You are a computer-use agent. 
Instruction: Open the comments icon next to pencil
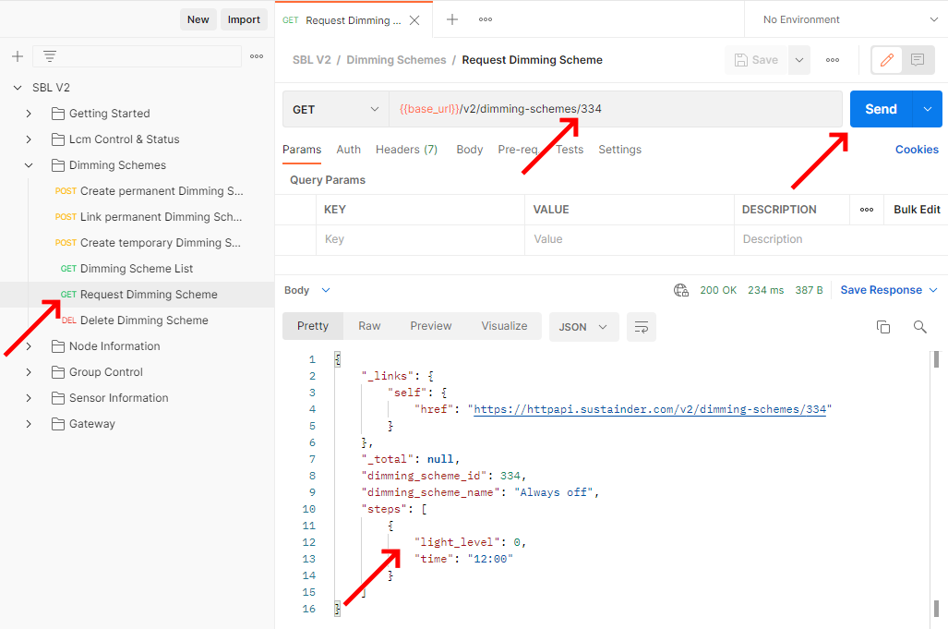click(x=918, y=60)
